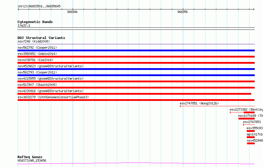
Task: Click the chr13:96693501..96695645 region label
Action: tap(39, 6)
